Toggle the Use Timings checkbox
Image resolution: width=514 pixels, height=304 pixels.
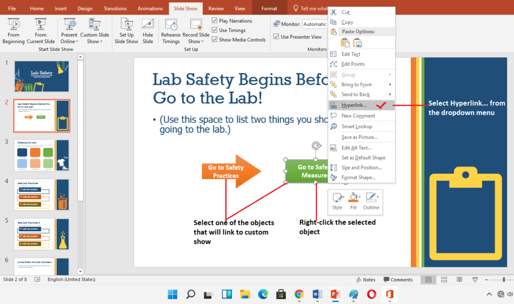(x=214, y=30)
